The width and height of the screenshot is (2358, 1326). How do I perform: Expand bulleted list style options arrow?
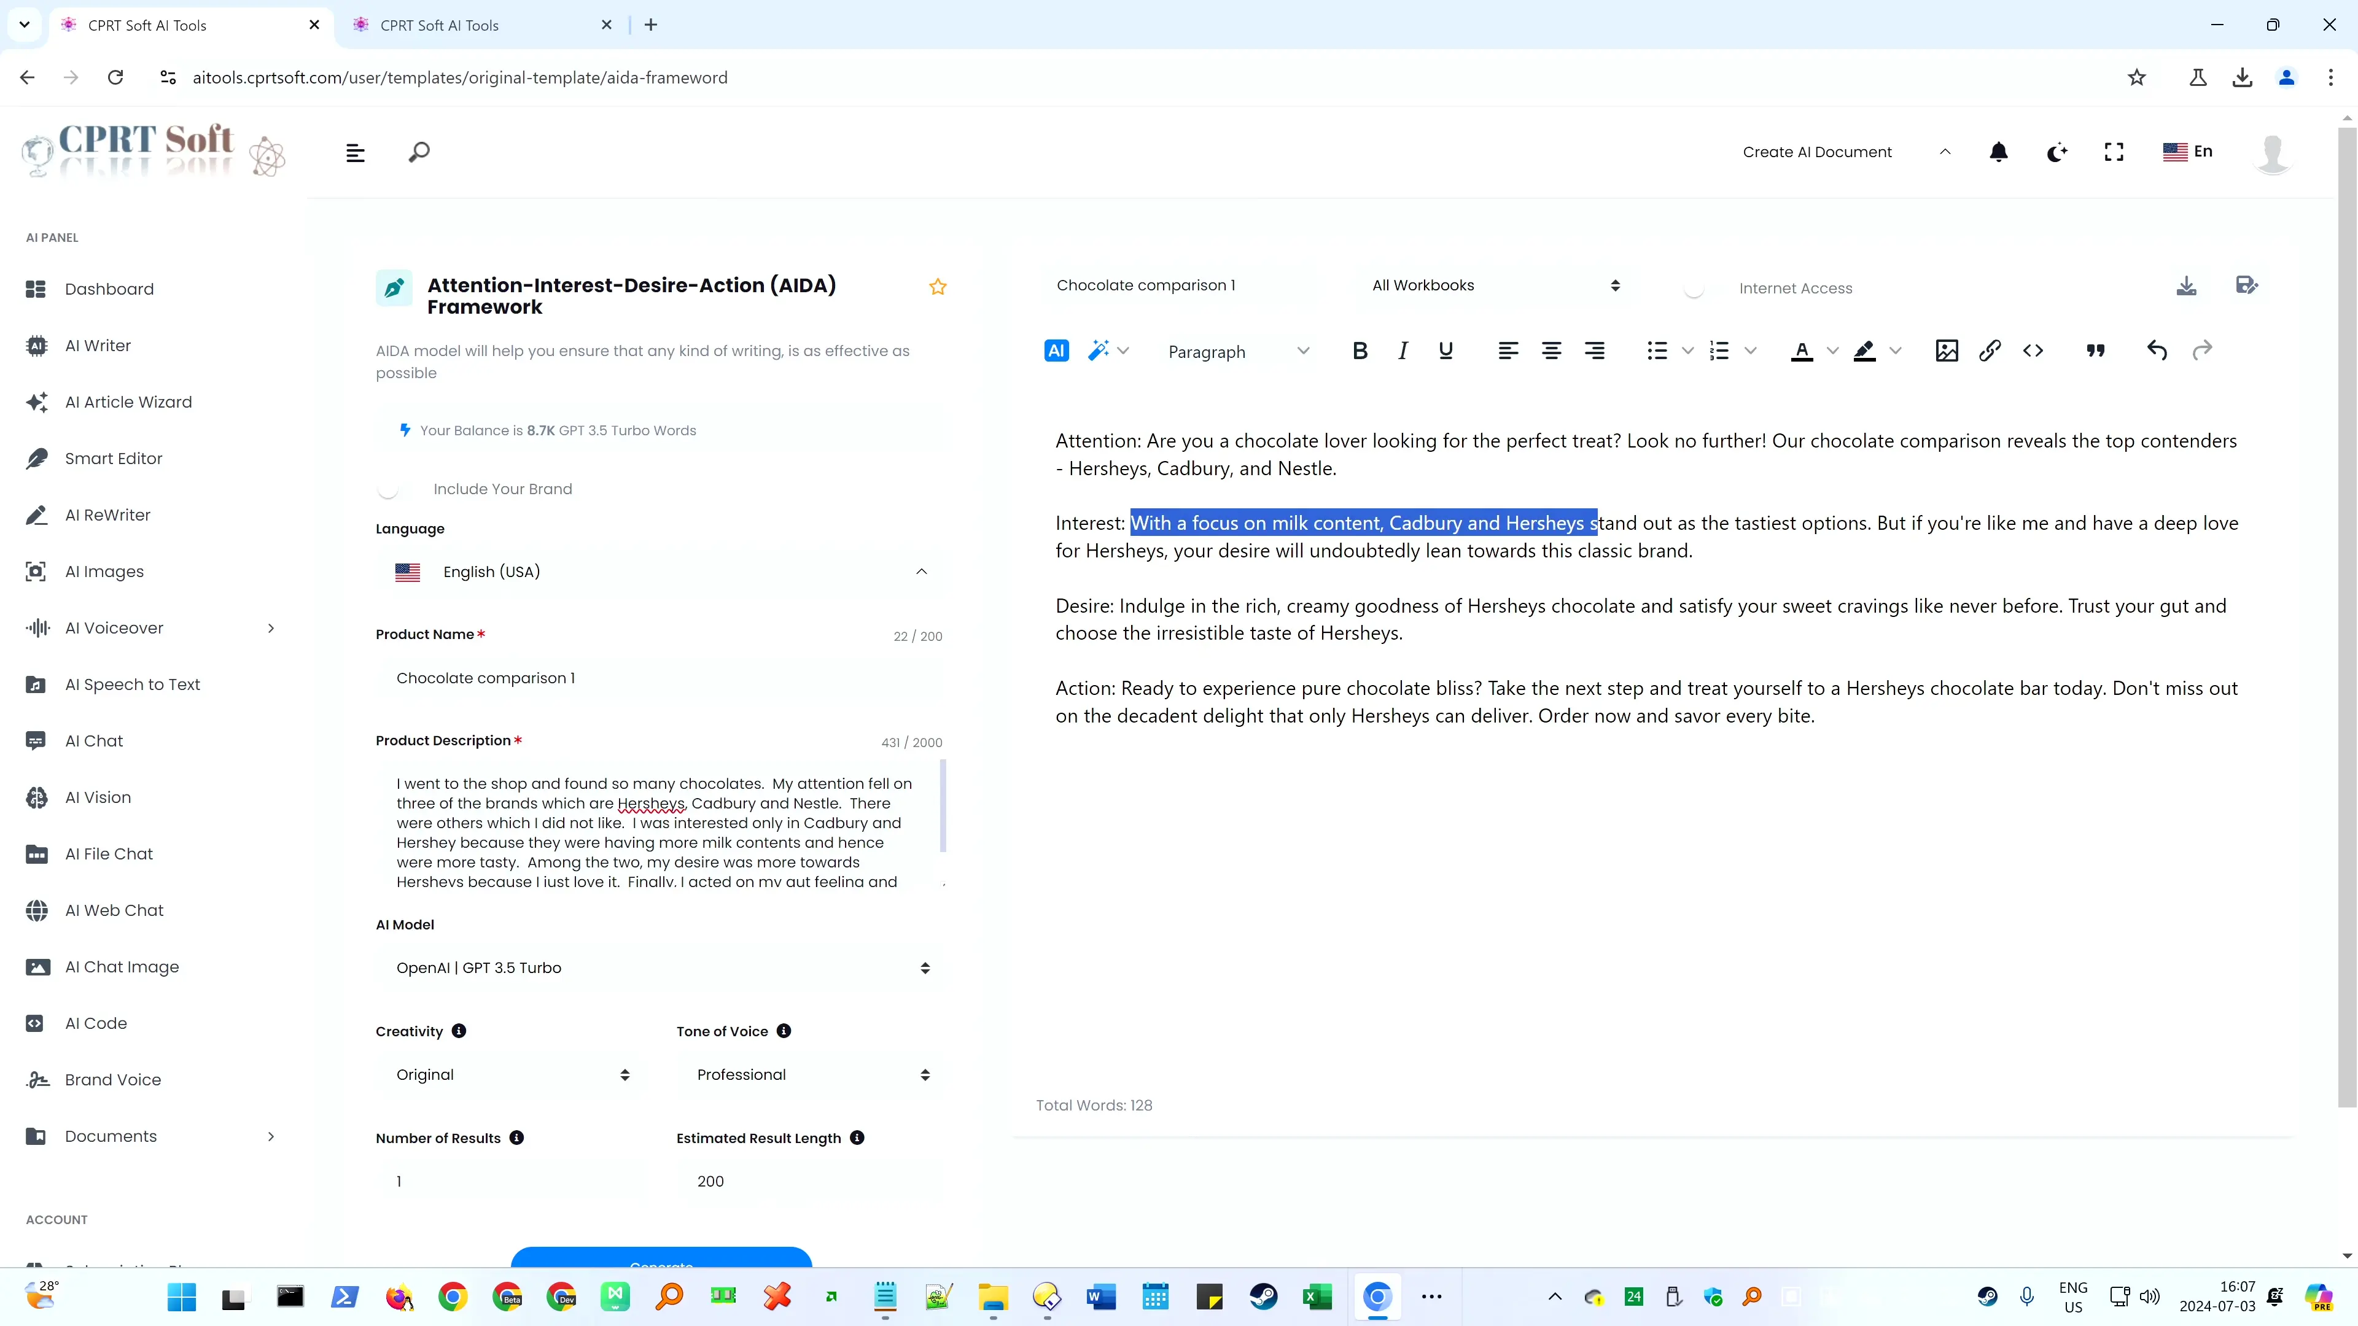coord(1687,351)
